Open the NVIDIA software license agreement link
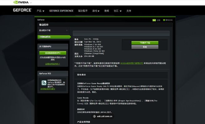The width and height of the screenshot is (205, 124). click(x=132, y=63)
